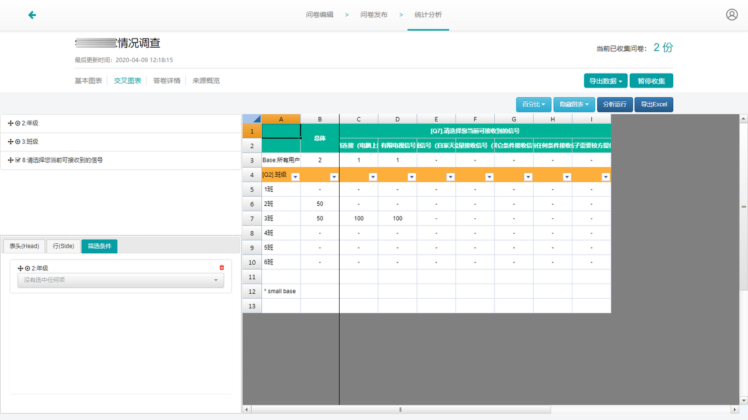Open filter arrow in [Q2].班级 cell
The image size is (748, 420).
pos(295,177)
